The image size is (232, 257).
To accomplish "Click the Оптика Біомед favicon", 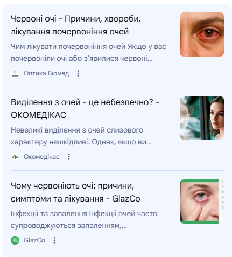I will [15, 73].
